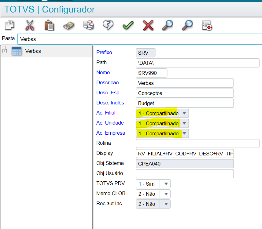The width and height of the screenshot is (262, 229).
Task: Click the second magnifying glass search icon
Action: [x=187, y=25]
